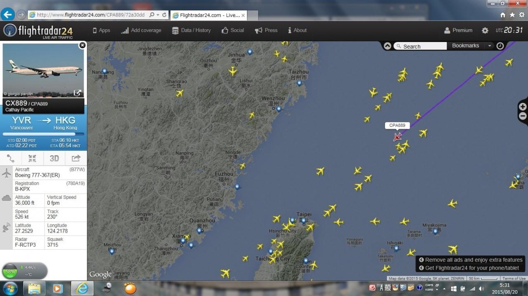The height and width of the screenshot is (296, 528).
Task: Show hidden system tray icons
Action: 445,288
